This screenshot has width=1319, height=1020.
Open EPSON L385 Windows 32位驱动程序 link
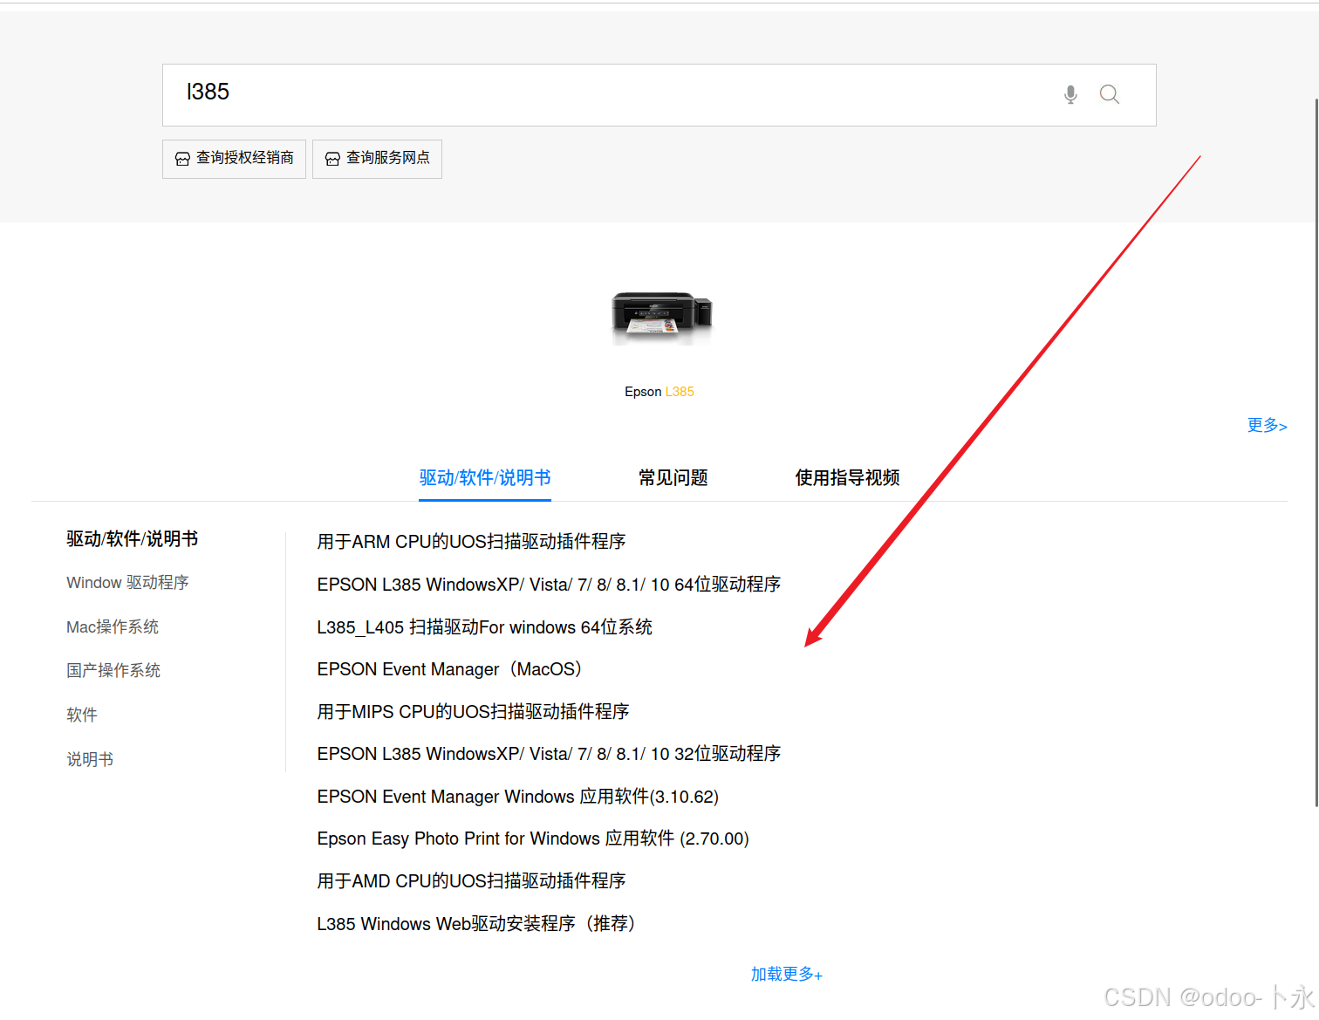549,754
